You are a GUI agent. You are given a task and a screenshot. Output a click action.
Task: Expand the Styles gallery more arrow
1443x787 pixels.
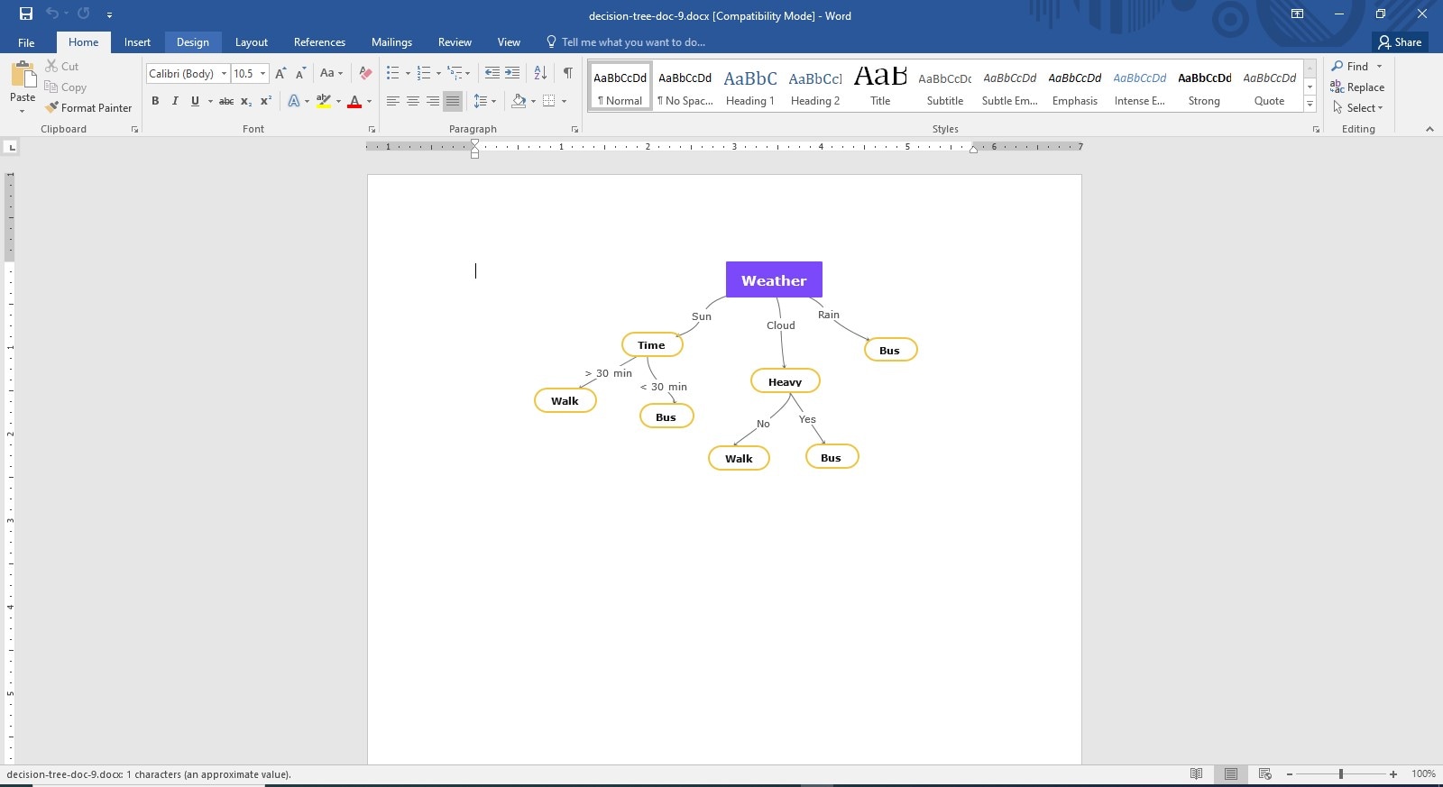tap(1310, 105)
